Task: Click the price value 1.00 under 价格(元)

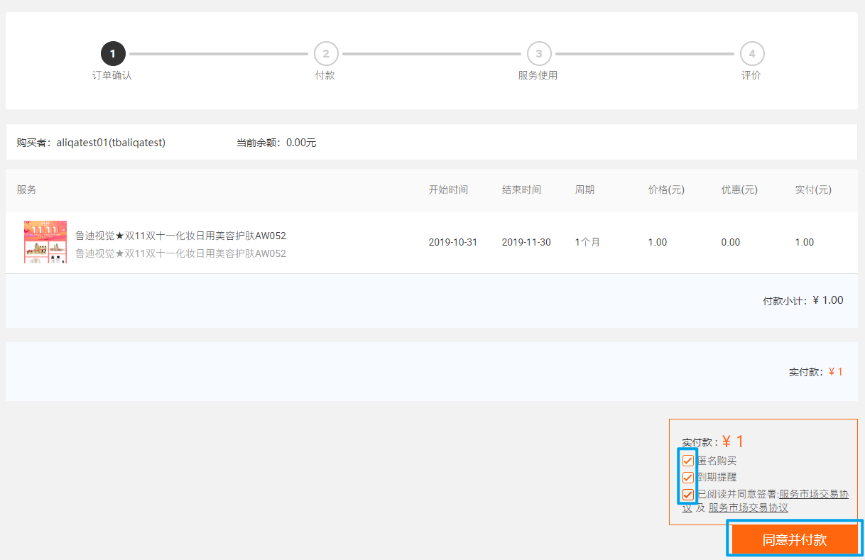Action: (658, 242)
